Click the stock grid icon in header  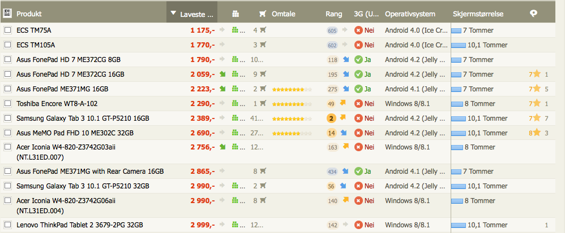236,14
